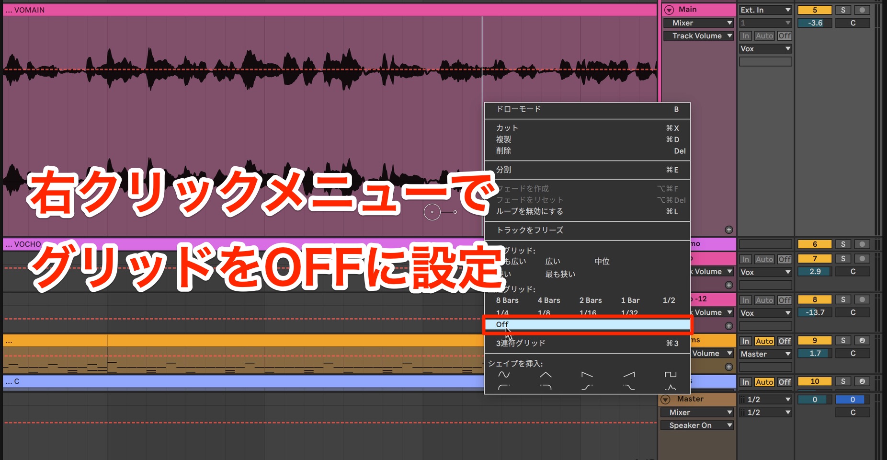Choose カット from the context menu

click(587, 128)
